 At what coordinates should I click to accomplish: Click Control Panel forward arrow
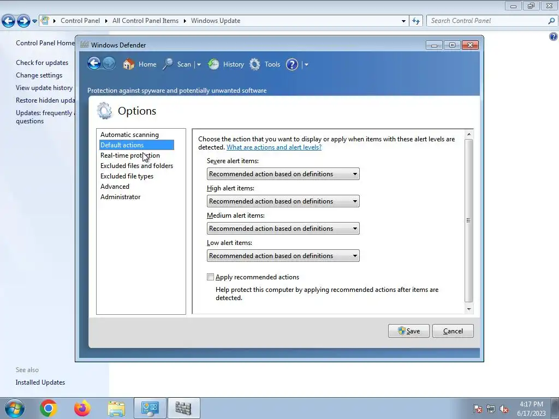coord(23,21)
